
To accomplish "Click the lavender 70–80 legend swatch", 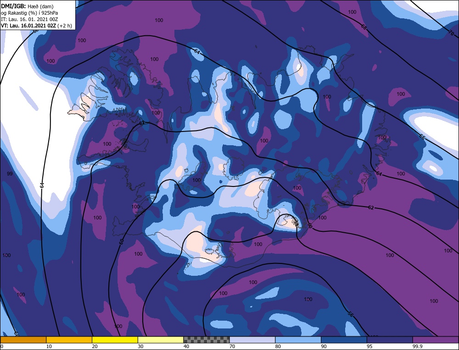I will [x=252, y=340].
